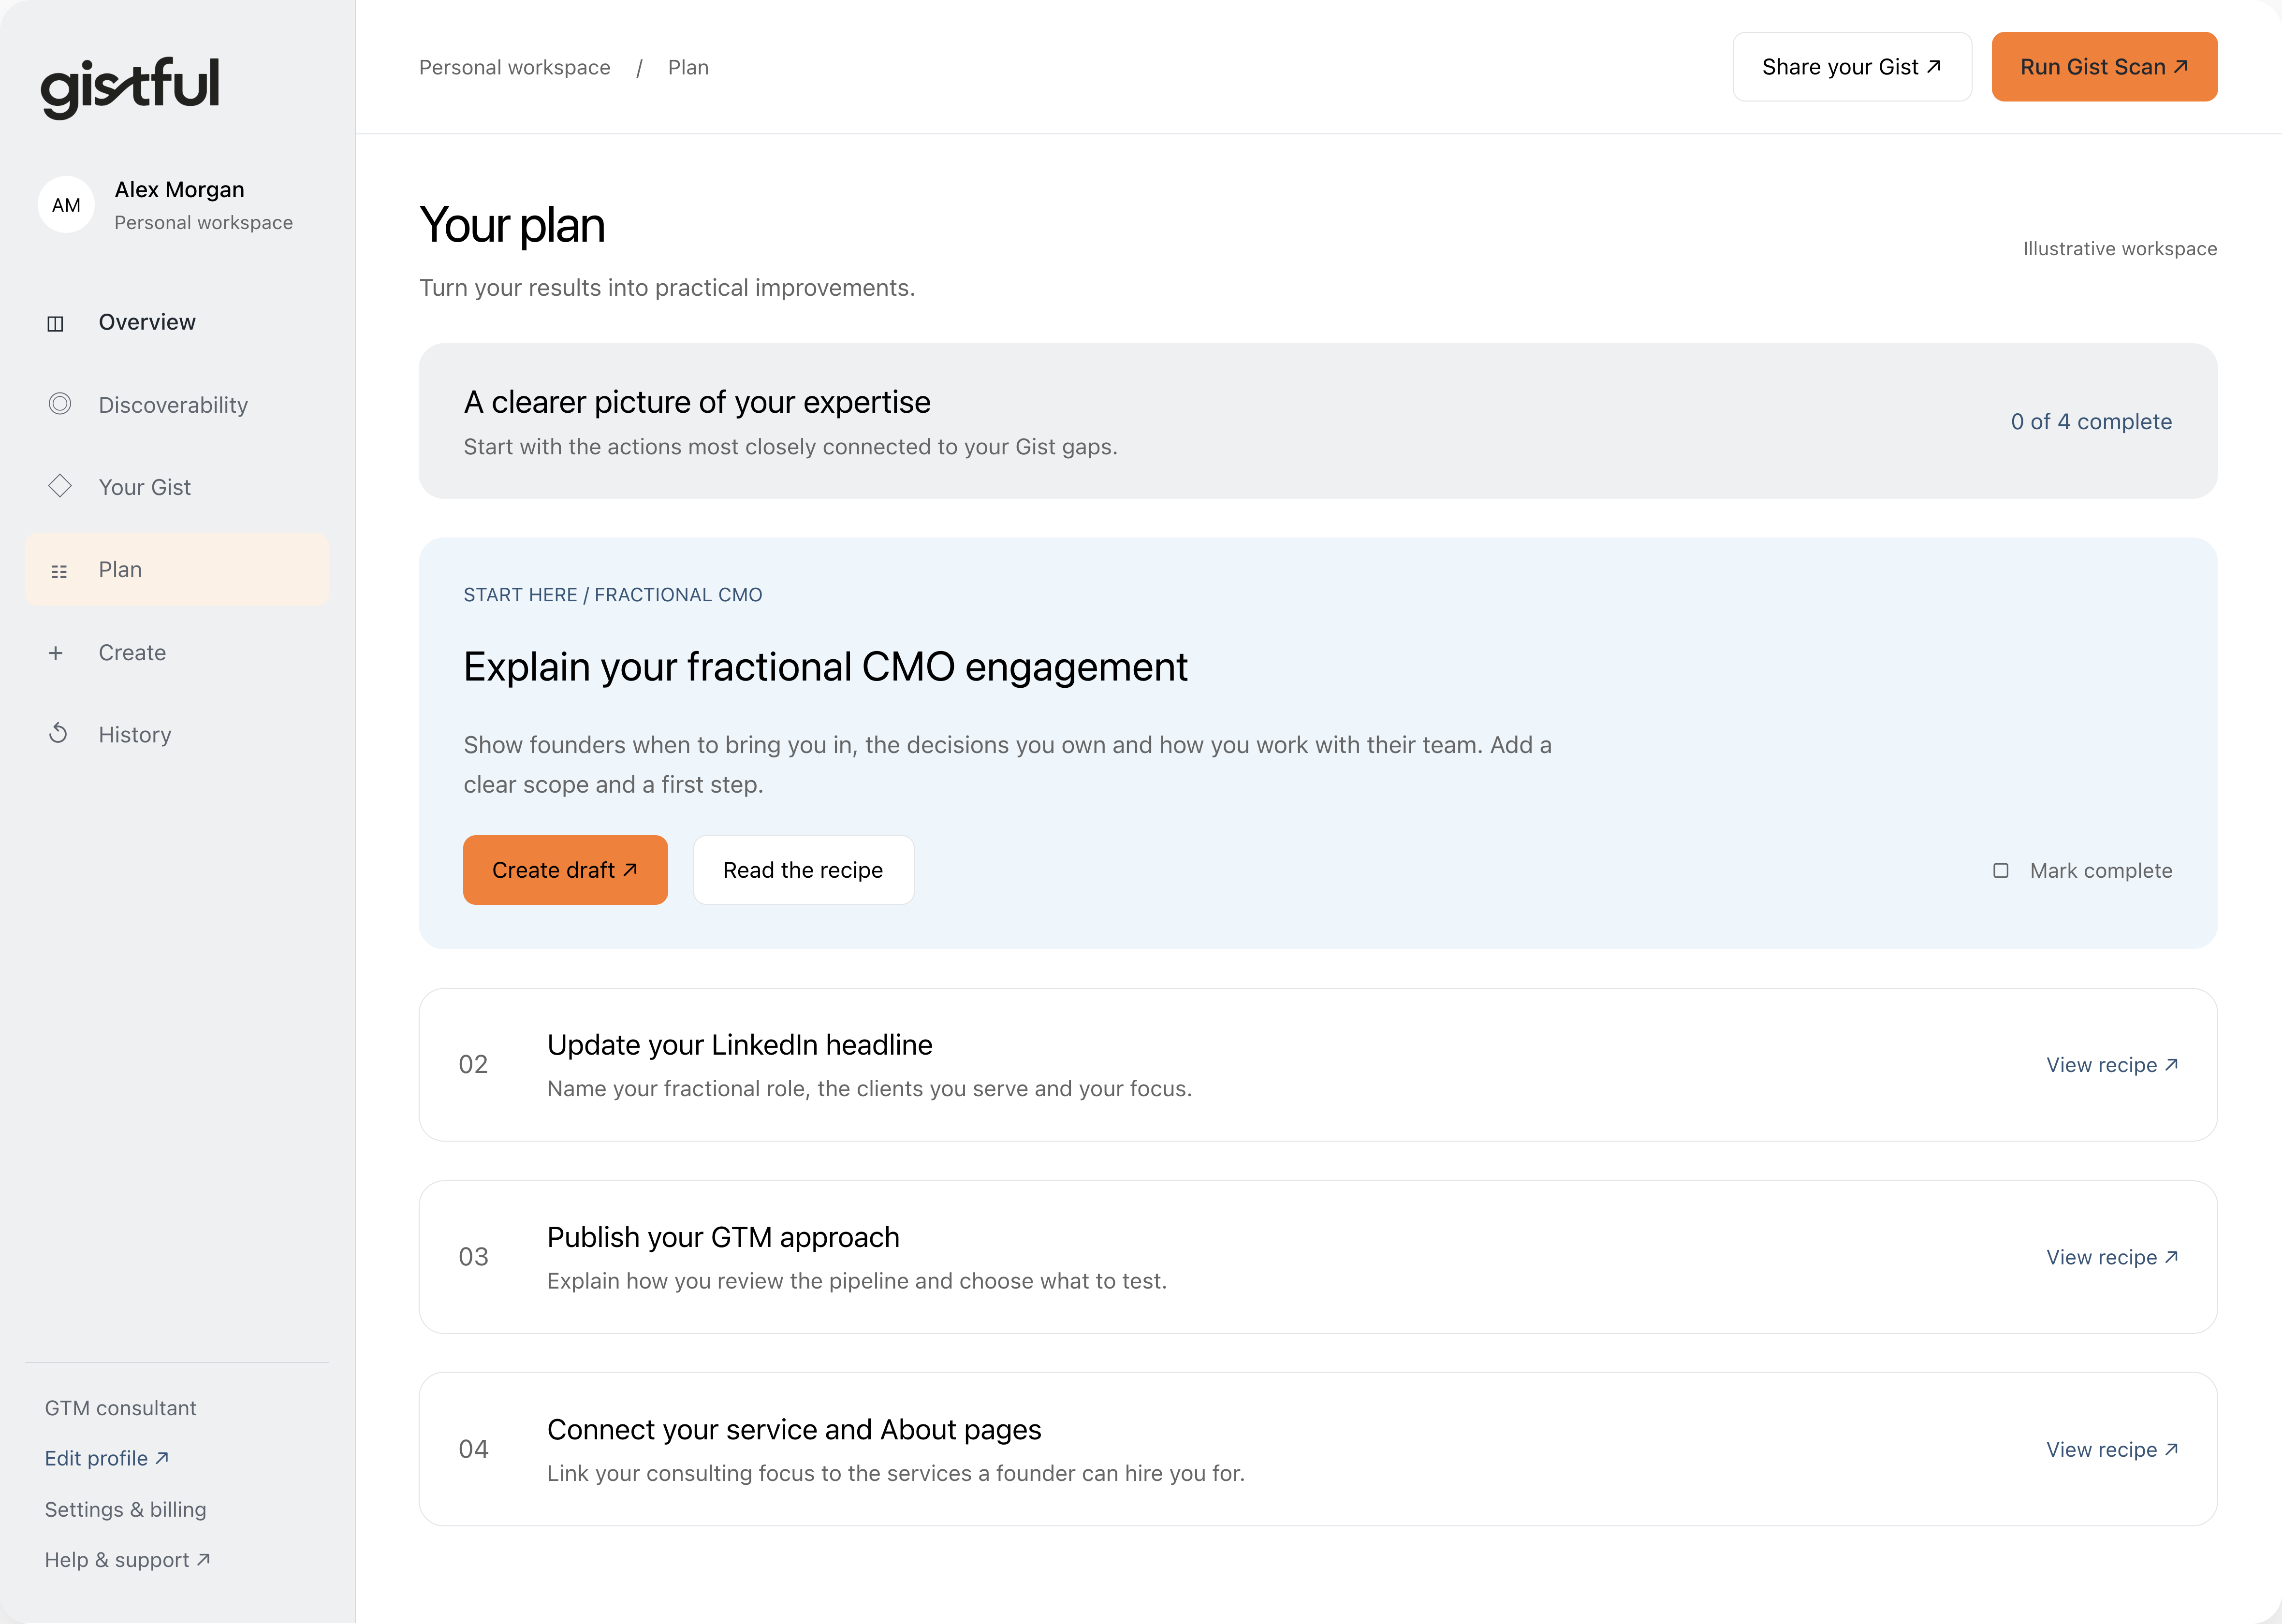Select the Plan sidebar item
Screen dimensions: 2282x1624
point(177,570)
